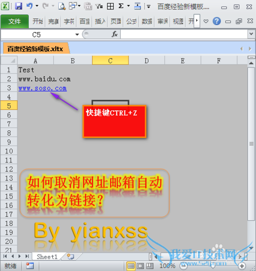Screen dimensions: 256x271
Task: Click the Print Preview magnifier icon
Action: (61, 7)
